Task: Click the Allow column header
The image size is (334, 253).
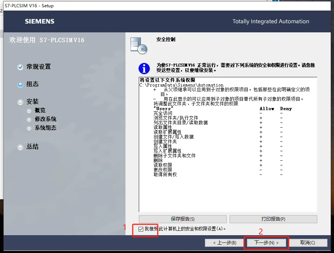Action: pos(267,109)
